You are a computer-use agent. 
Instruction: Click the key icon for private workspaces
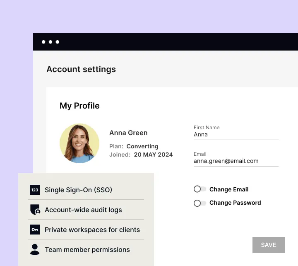(35, 230)
